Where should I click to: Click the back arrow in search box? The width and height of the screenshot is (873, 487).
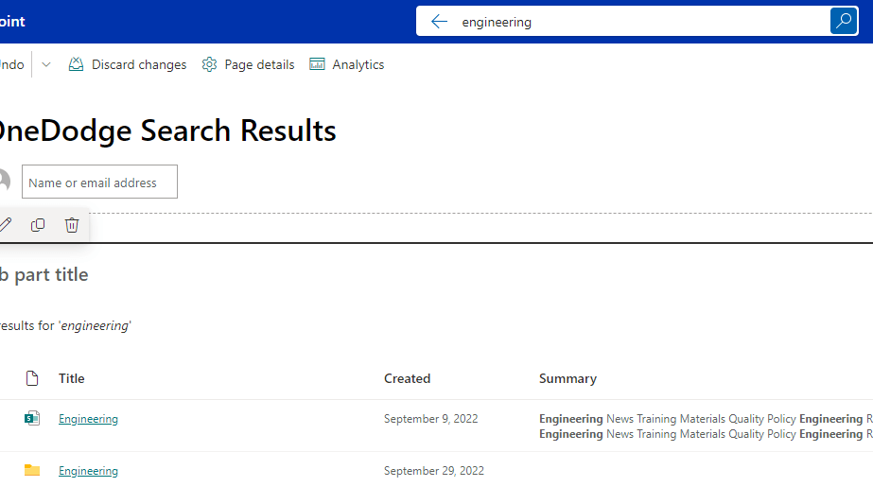coord(439,22)
